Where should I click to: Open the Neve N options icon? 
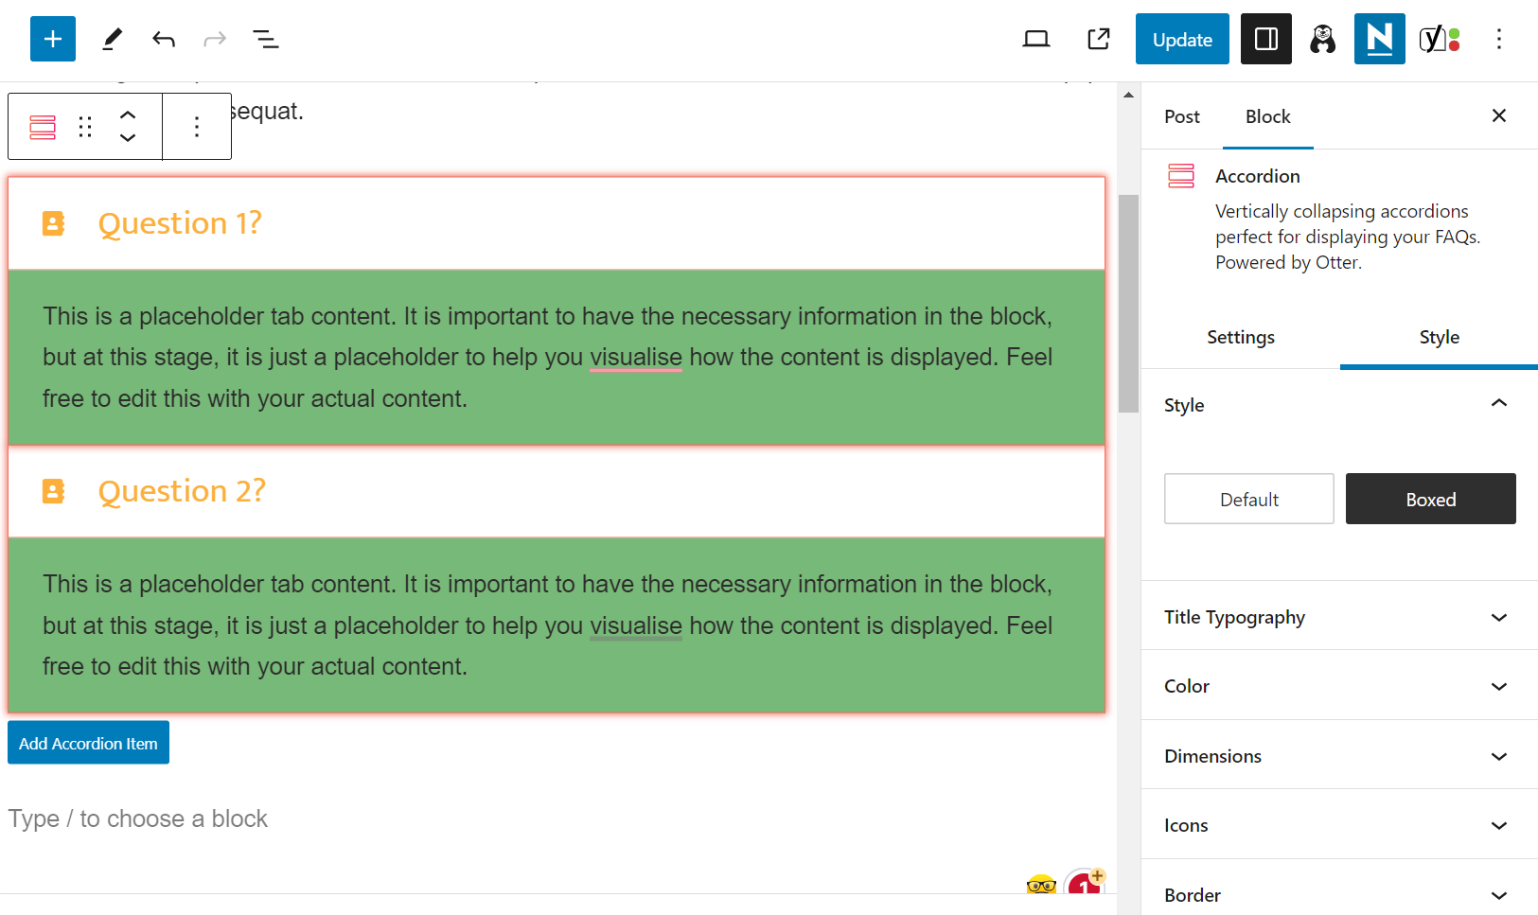tap(1379, 39)
